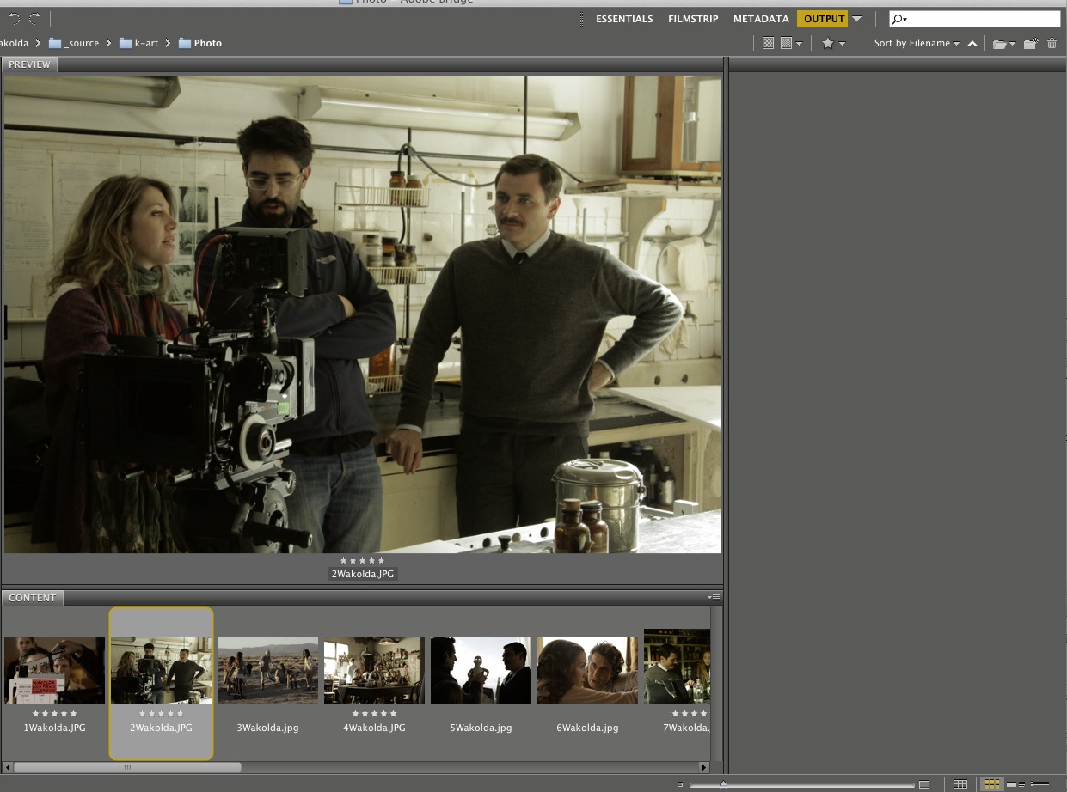This screenshot has width=1067, height=792.
Task: Click smaller thumbnail size icon
Action: tap(679, 784)
